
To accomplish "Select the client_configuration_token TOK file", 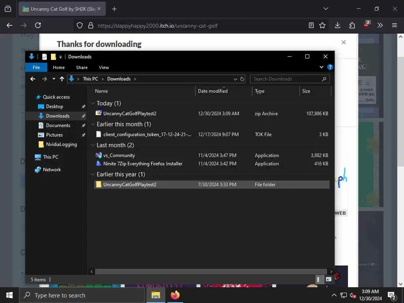I will coord(211,134).
